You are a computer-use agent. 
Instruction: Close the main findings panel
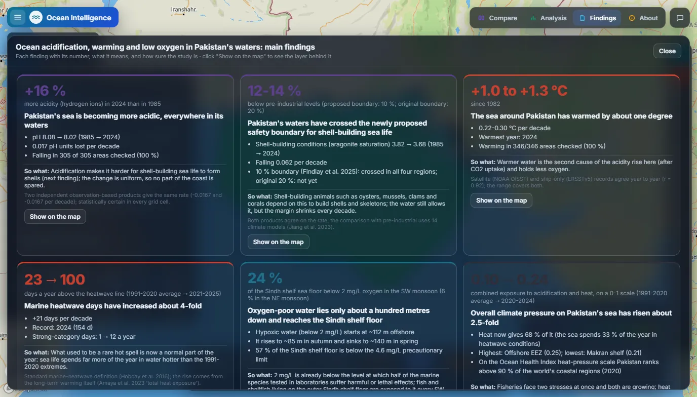(667, 51)
